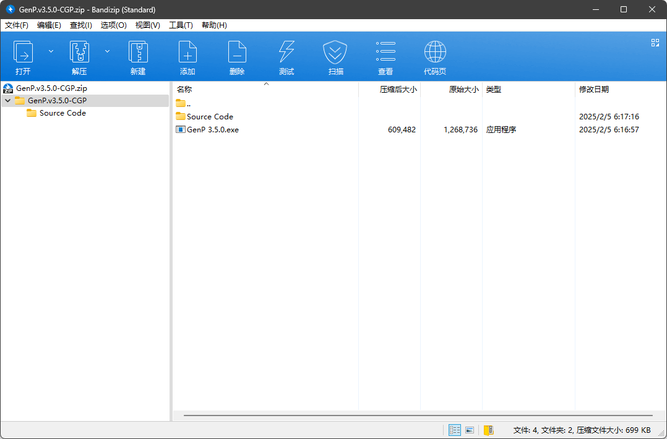This screenshot has width=667, height=439.
Task: Open the 帮助(H) menu
Action: coord(214,25)
